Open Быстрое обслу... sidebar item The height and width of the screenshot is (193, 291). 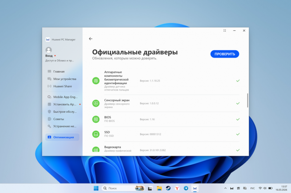(x=62, y=112)
